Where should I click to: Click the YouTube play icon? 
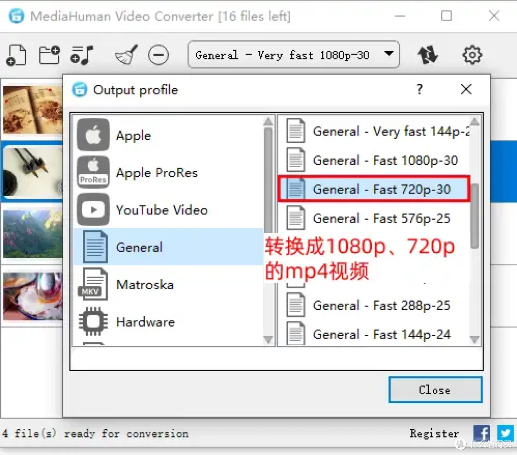pyautogui.click(x=93, y=209)
